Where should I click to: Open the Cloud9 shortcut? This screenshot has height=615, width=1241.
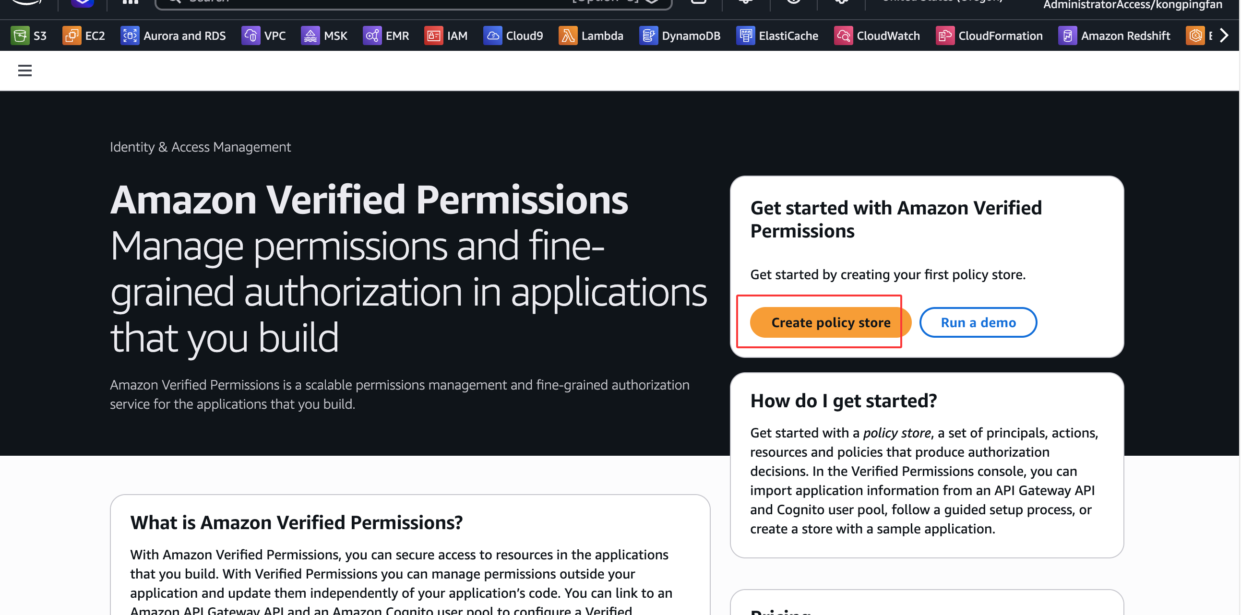513,35
